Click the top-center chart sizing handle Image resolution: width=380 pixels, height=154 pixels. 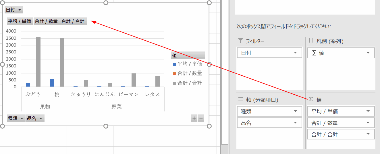(106, 3)
